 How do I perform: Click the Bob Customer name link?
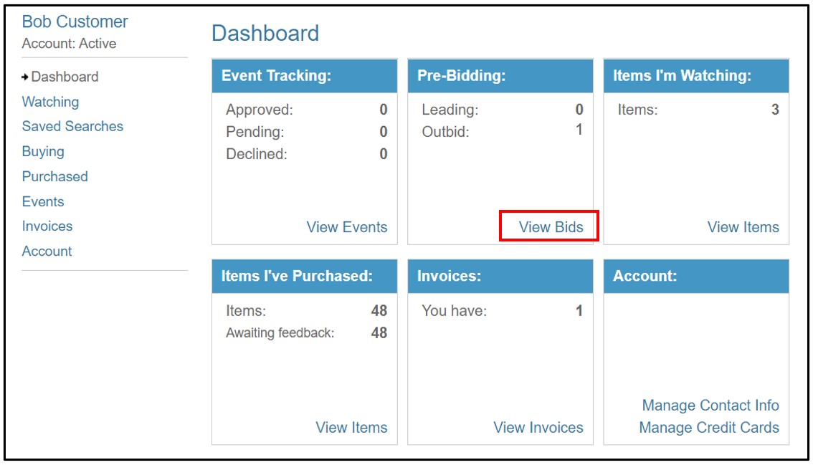(x=75, y=21)
